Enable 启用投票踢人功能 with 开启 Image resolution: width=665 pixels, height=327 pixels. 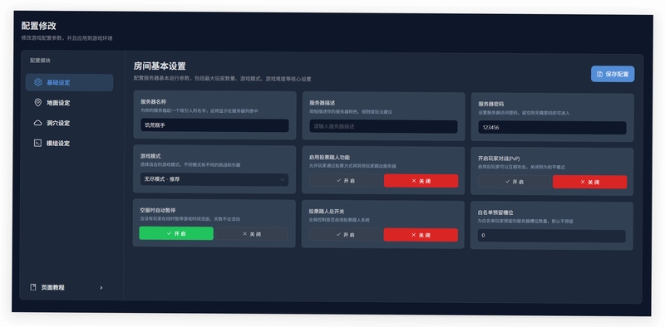point(346,180)
